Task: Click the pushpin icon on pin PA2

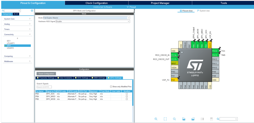Action: [179, 78]
